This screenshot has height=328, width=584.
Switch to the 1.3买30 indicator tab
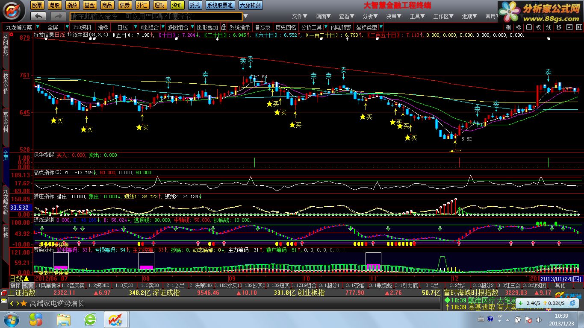[x=124, y=285]
